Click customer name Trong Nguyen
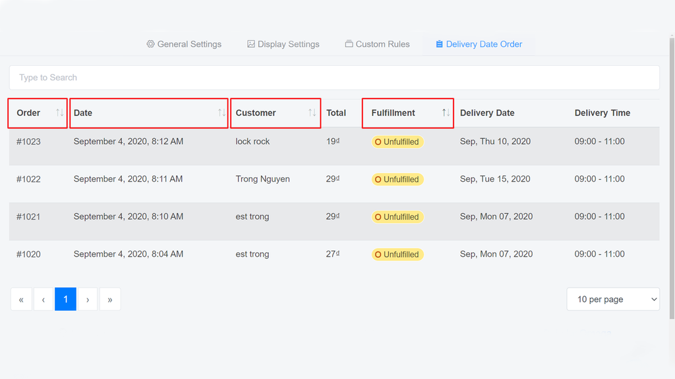 [262, 179]
